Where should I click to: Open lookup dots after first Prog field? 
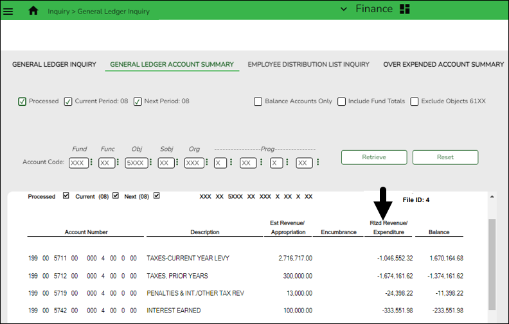coord(231,162)
